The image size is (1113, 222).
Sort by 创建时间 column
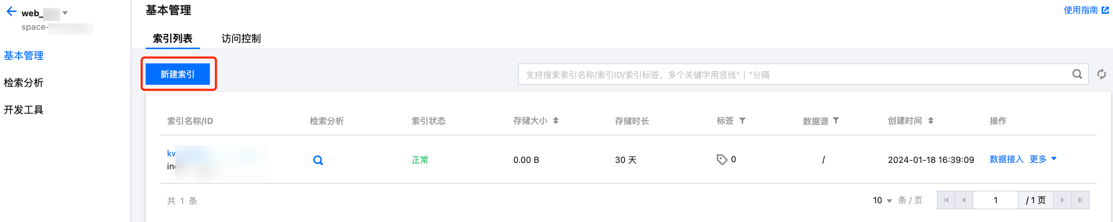931,121
